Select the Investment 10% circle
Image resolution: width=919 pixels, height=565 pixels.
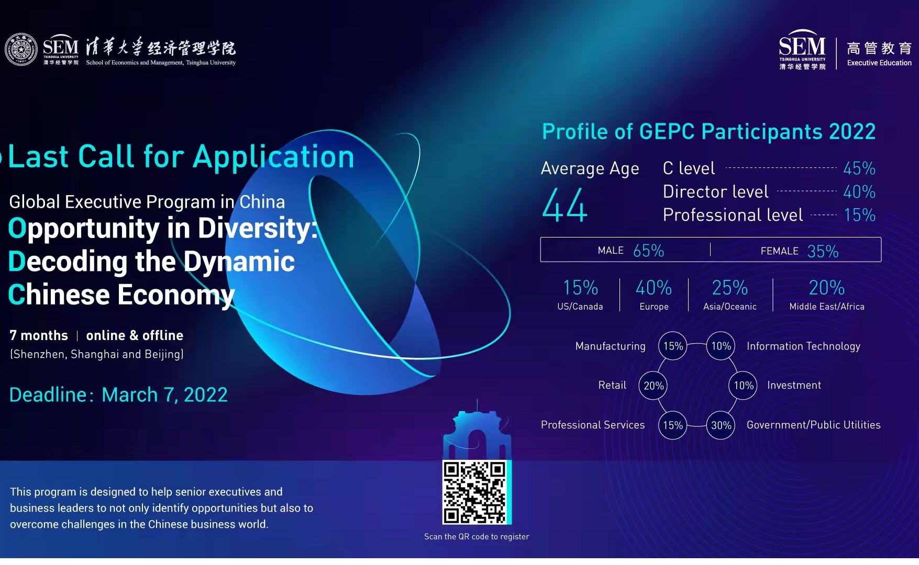743,386
